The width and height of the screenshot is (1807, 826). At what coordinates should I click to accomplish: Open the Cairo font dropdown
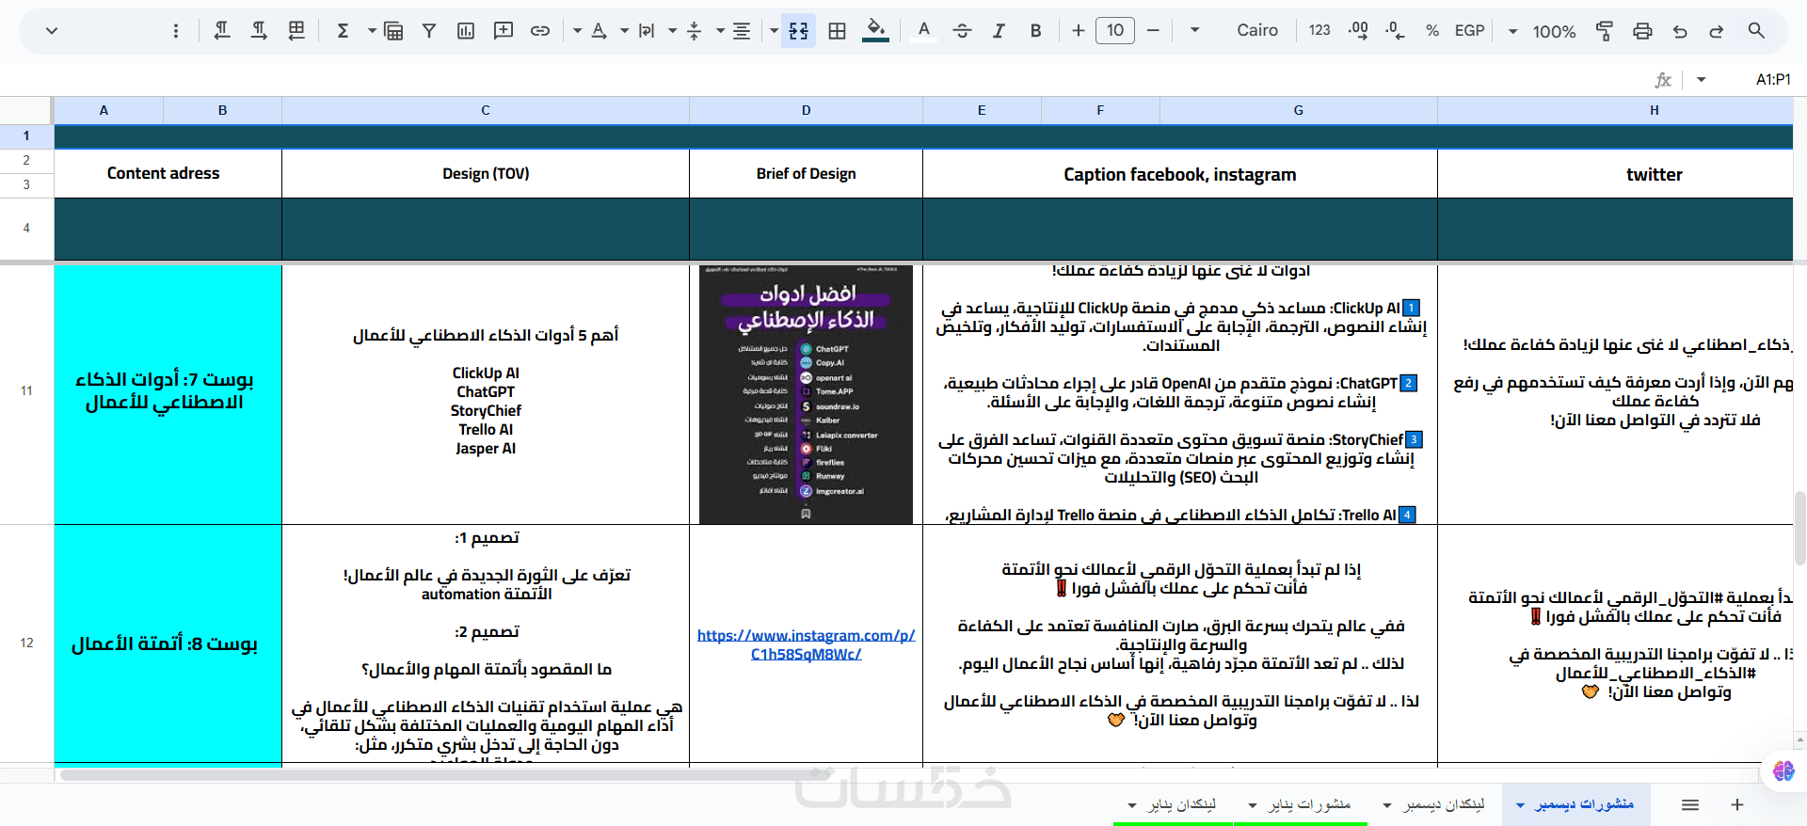click(x=1235, y=31)
